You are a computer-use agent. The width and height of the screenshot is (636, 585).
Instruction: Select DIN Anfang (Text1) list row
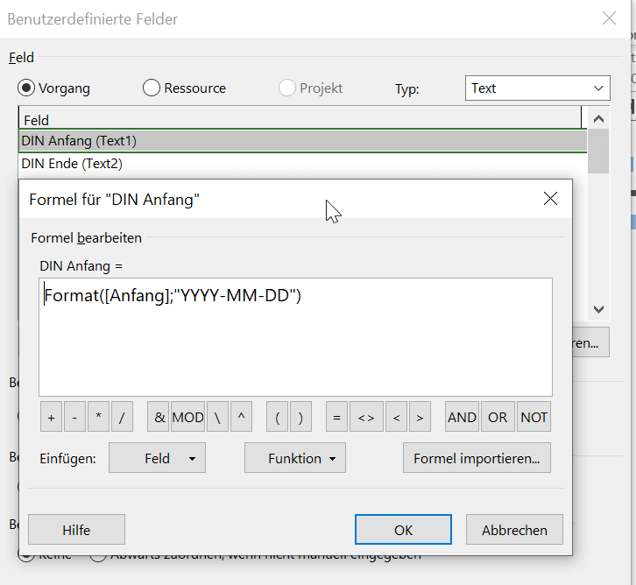(x=79, y=141)
